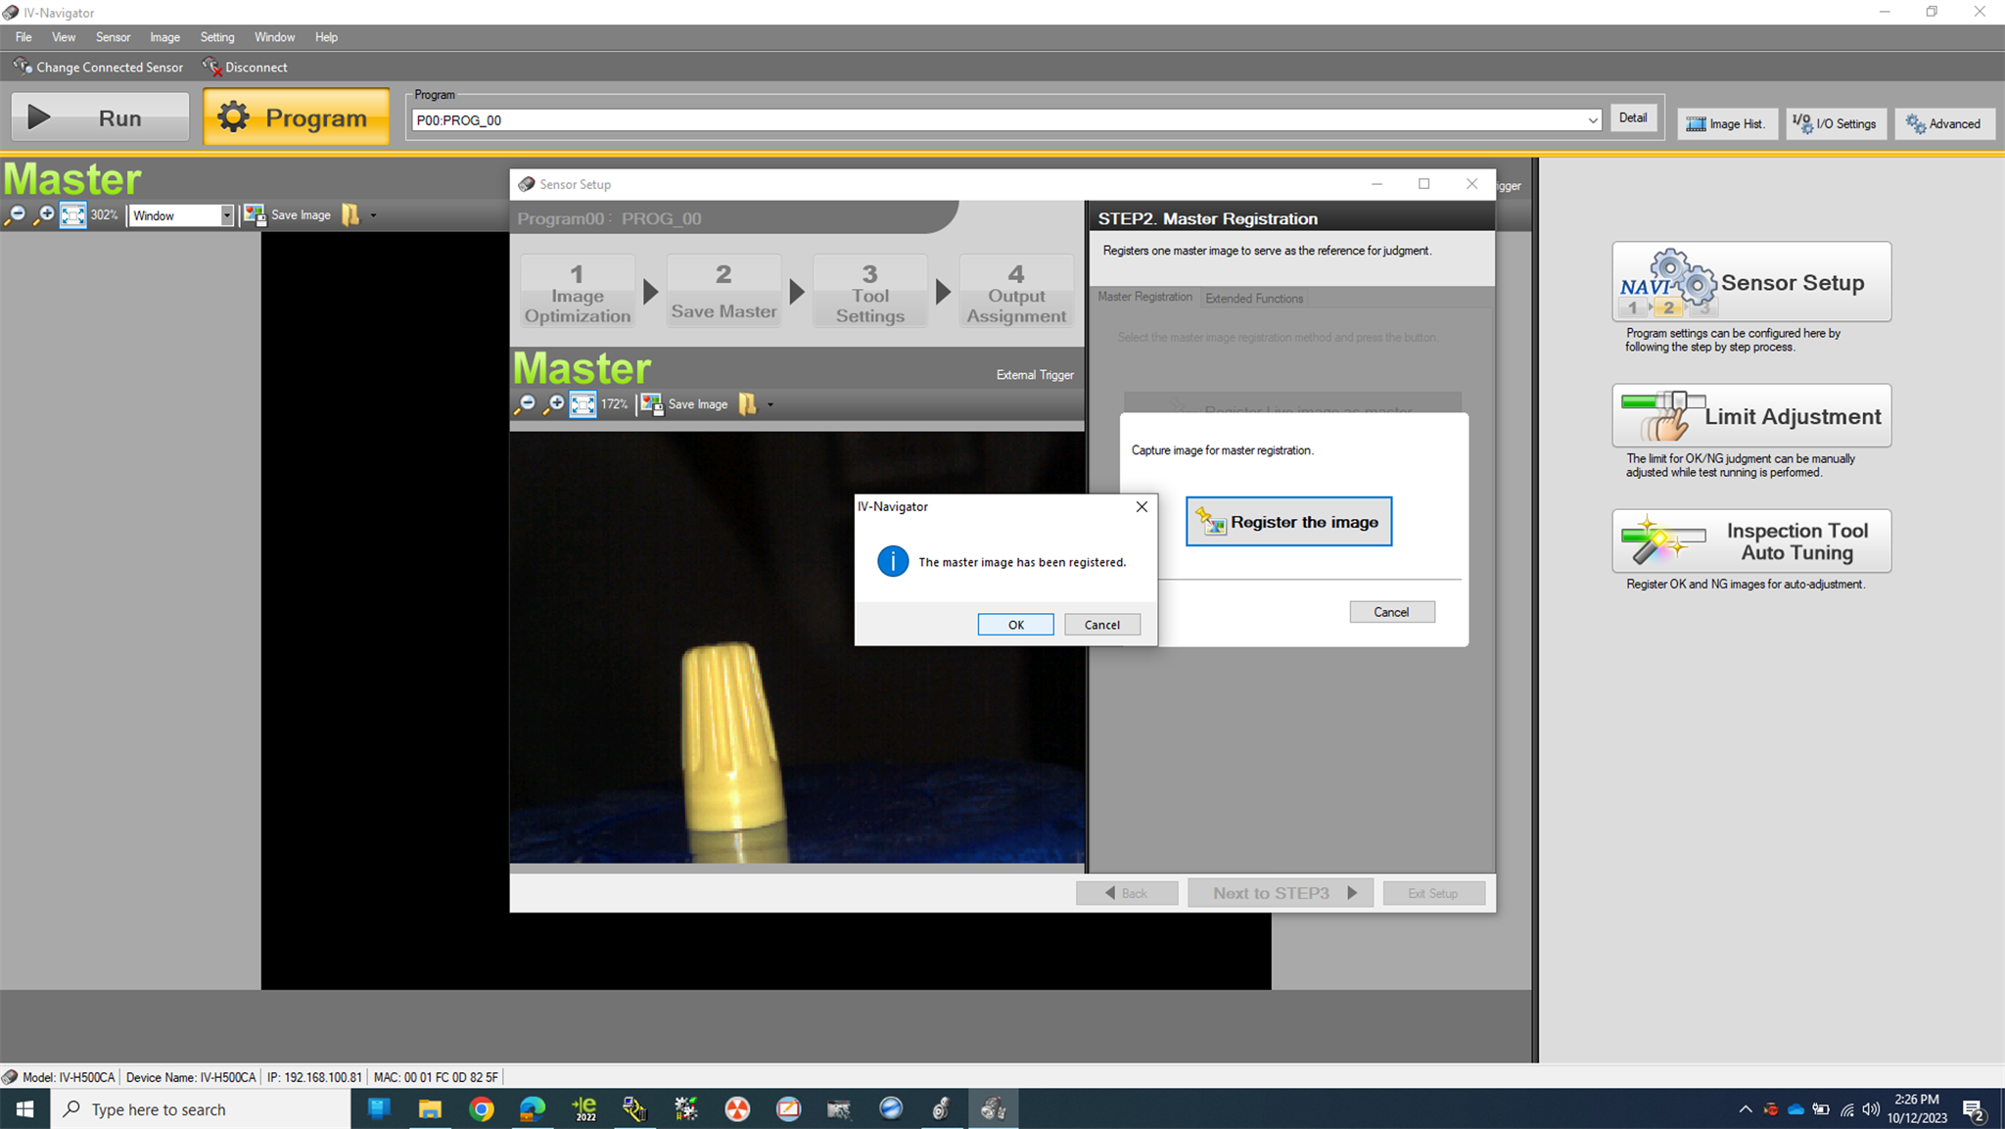Click Change Connected Sensor
The height and width of the screenshot is (1129, 2005).
pos(98,67)
